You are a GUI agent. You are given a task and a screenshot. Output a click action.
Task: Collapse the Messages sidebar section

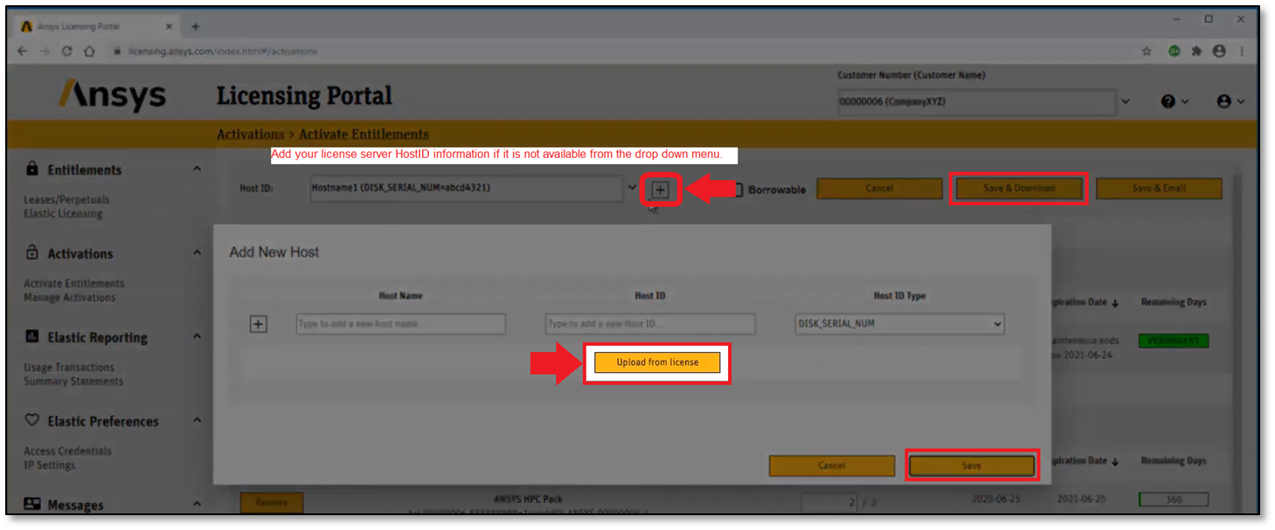[x=197, y=504]
